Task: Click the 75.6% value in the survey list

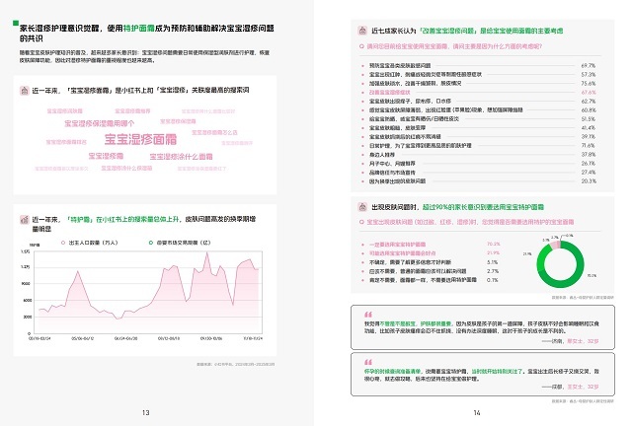Action: (x=589, y=84)
